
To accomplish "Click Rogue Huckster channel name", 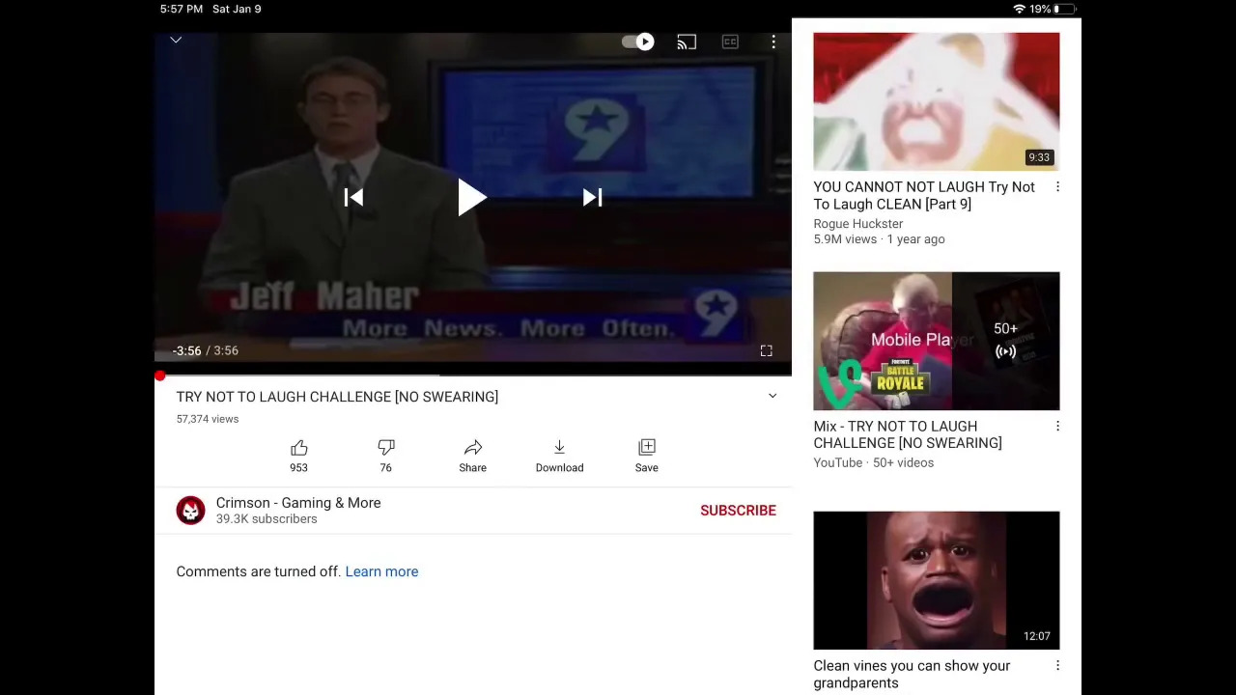I will 857,223.
